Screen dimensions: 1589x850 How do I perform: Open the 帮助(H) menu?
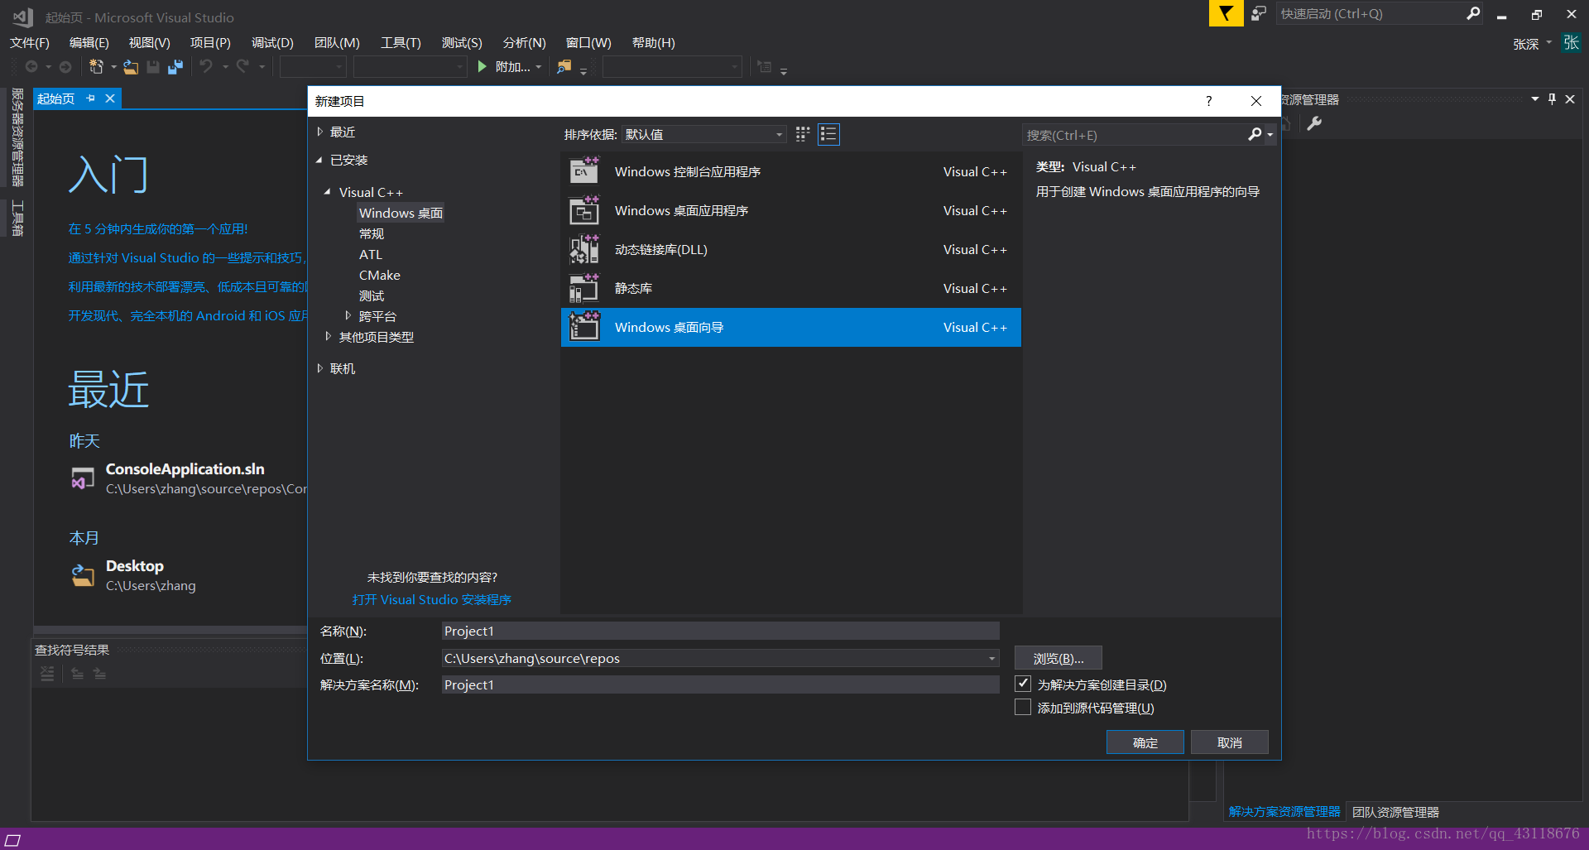[654, 43]
